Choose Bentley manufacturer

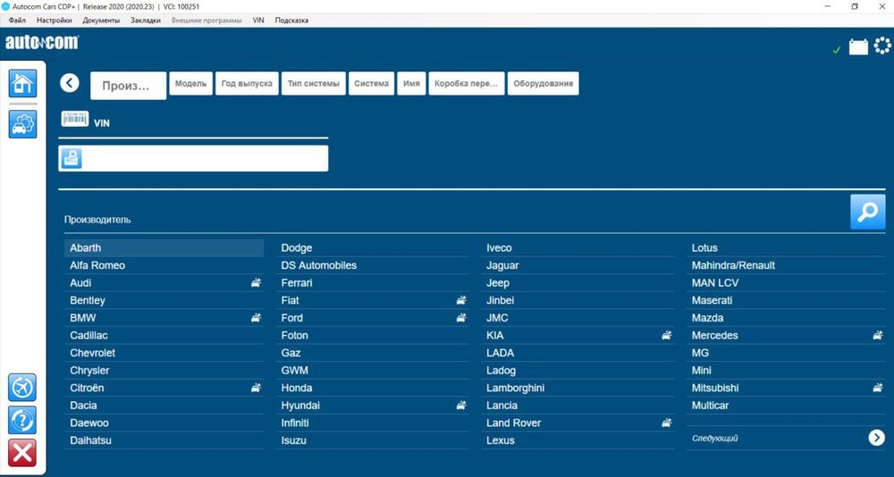tap(164, 300)
